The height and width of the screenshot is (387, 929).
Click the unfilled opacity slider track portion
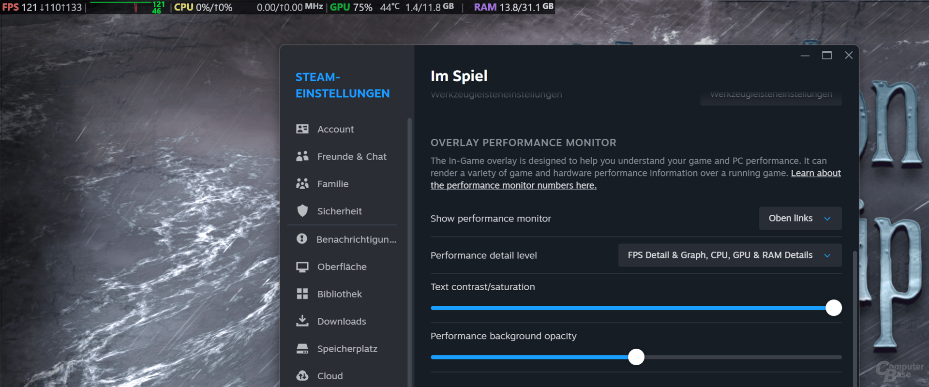[743, 357]
